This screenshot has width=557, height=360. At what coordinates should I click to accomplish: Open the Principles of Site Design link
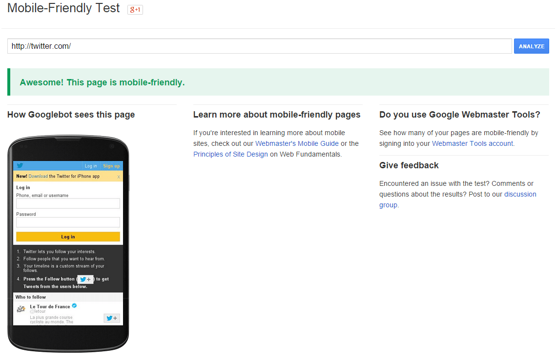pyautogui.click(x=230, y=154)
